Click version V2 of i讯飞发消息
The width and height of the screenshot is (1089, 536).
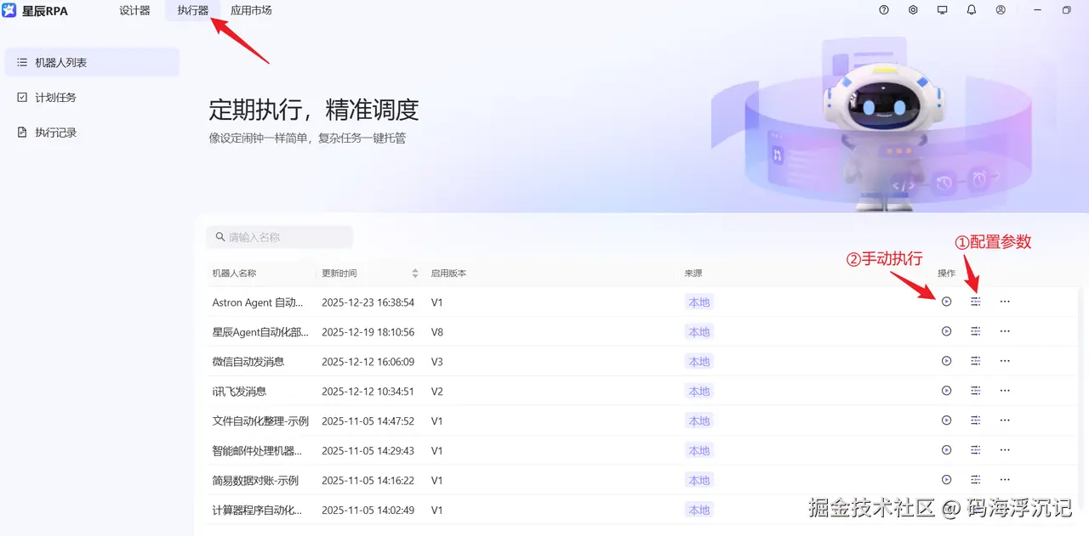point(437,392)
